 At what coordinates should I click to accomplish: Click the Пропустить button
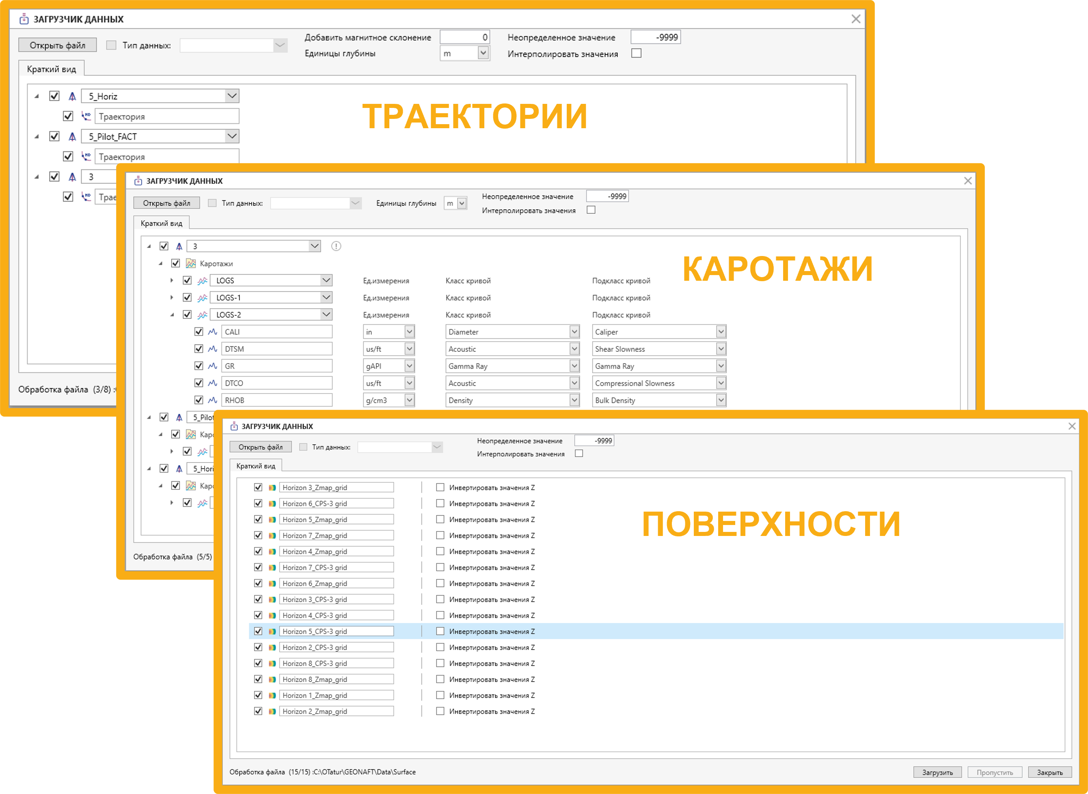tap(995, 772)
